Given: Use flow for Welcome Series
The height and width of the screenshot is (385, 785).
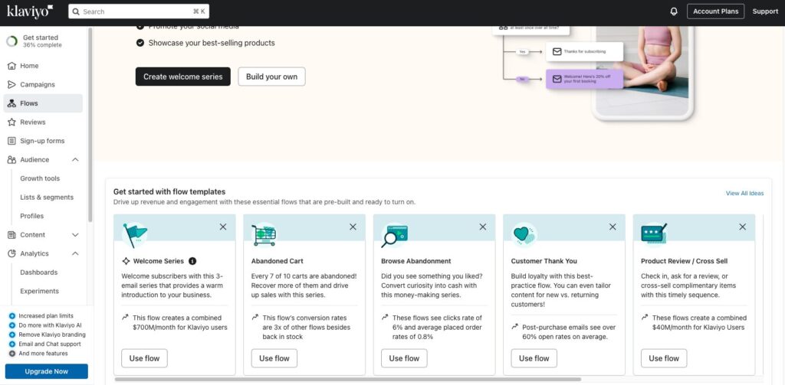Looking at the screenshot, I should (x=144, y=358).
